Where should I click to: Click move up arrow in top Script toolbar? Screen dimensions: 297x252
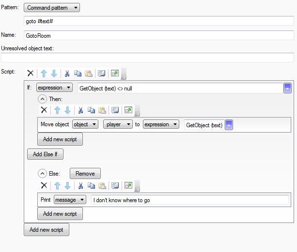[x=43, y=74]
